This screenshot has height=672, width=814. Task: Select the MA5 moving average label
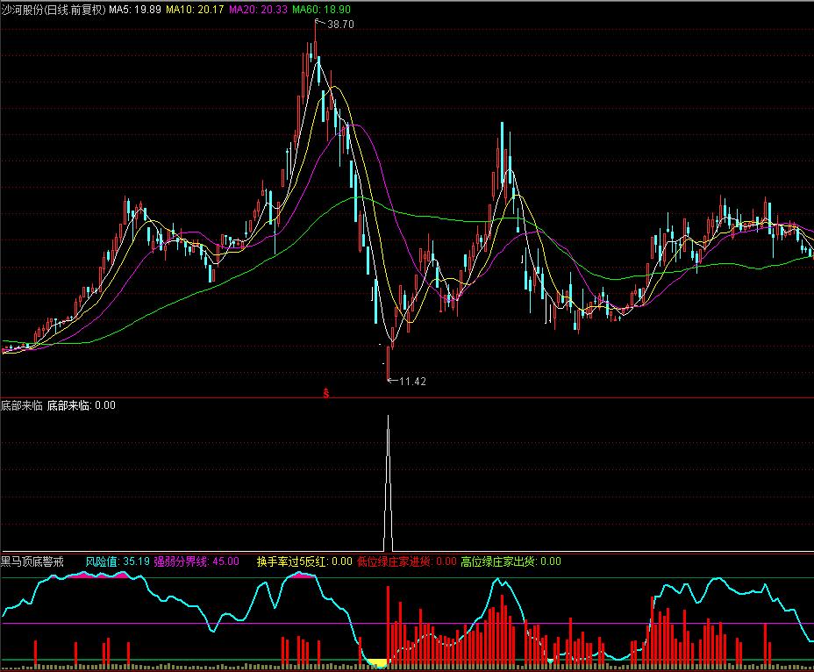(134, 9)
